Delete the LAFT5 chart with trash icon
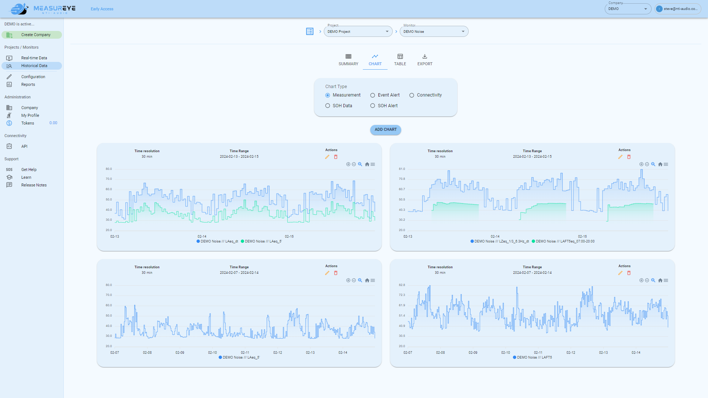The height and width of the screenshot is (398, 708). click(x=629, y=273)
